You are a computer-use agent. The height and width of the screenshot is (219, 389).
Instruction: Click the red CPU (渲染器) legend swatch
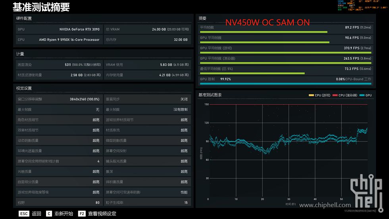click(335, 95)
